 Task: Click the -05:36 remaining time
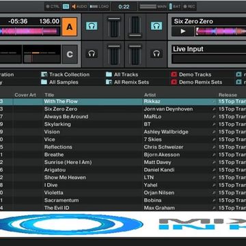(18, 21)
